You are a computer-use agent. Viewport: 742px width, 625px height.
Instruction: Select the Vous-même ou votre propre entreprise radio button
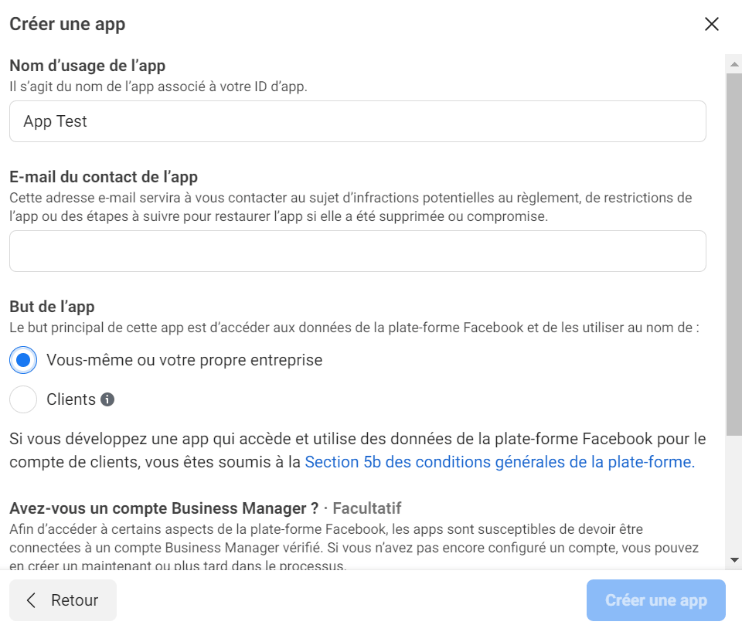click(x=23, y=360)
